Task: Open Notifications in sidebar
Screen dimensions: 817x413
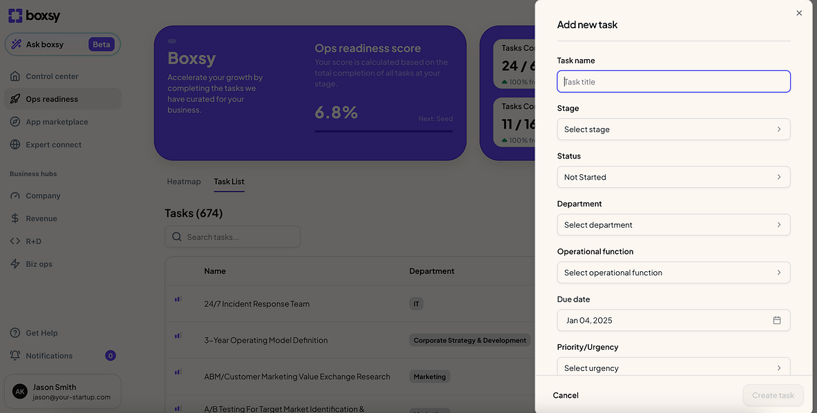Action: (63, 356)
